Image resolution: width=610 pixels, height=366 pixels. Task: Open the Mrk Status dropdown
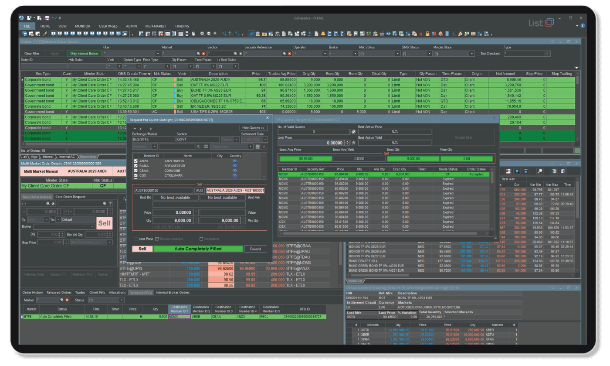click(x=397, y=54)
